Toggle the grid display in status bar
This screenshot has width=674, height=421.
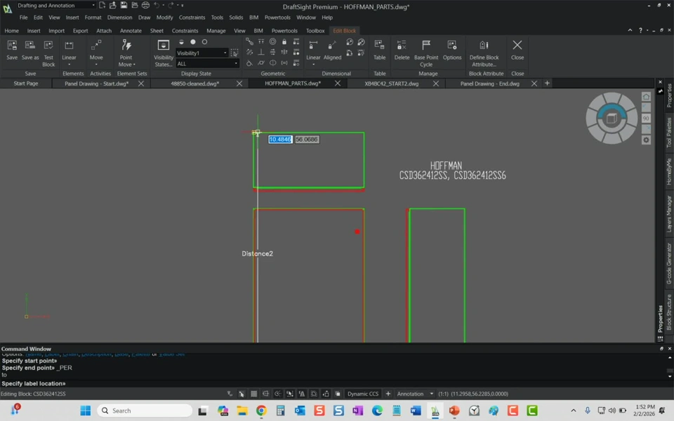click(x=254, y=394)
